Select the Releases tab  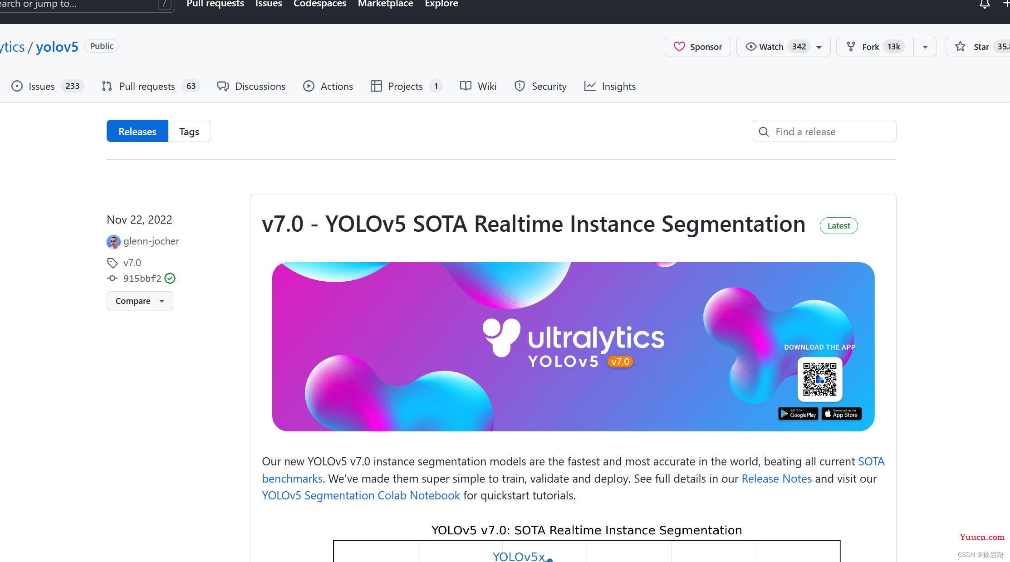coord(137,131)
